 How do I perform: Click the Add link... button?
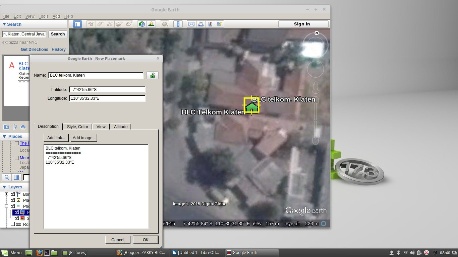click(56, 138)
